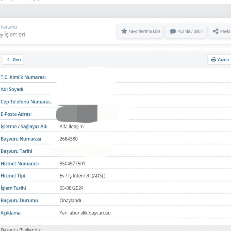Image resolution: width=231 pixels, height=231 pixels.
Task: Select the Cep Telefonu Numarası label
Action: click(26, 102)
